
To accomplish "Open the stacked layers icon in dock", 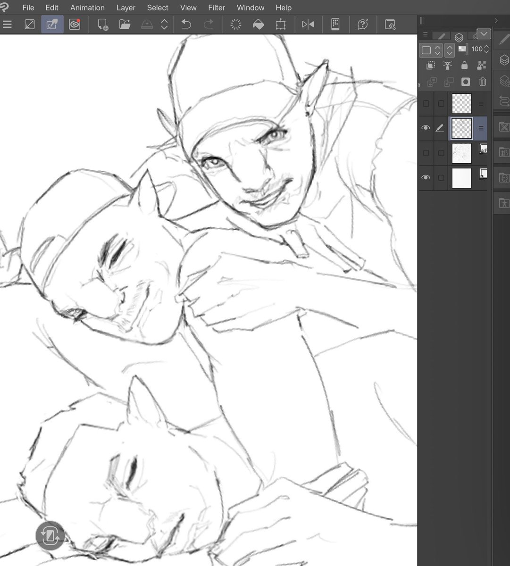I will point(504,60).
